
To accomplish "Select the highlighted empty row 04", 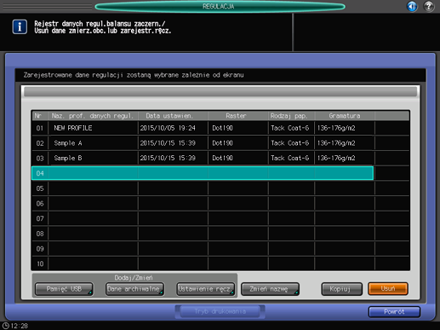I will point(203,173).
